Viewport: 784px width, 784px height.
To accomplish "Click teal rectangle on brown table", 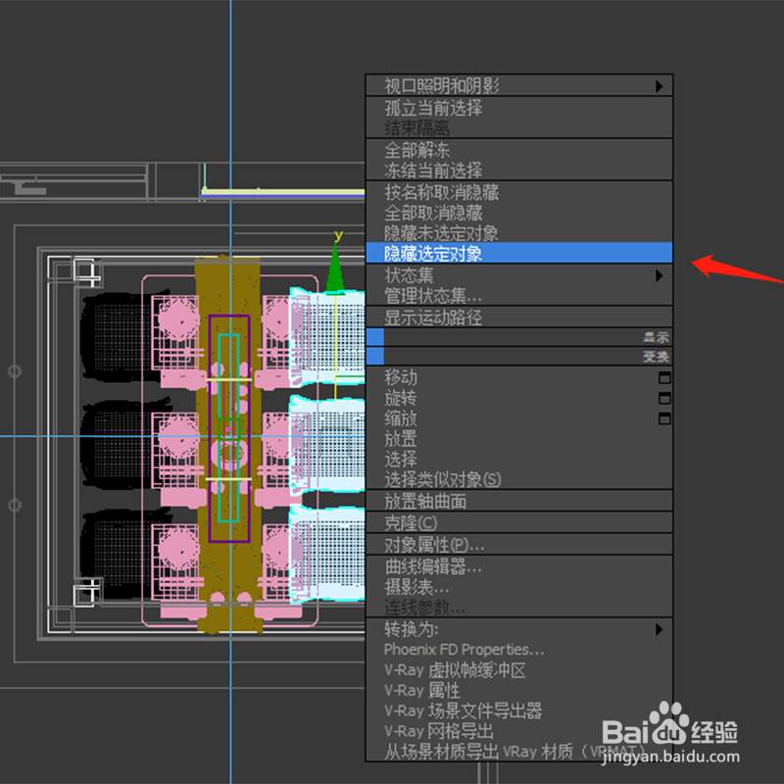I will [x=228, y=428].
